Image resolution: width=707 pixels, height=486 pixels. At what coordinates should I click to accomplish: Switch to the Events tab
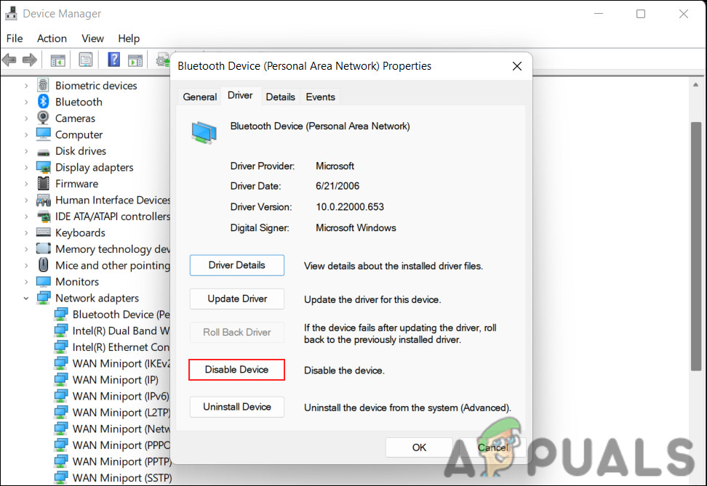[x=319, y=97]
